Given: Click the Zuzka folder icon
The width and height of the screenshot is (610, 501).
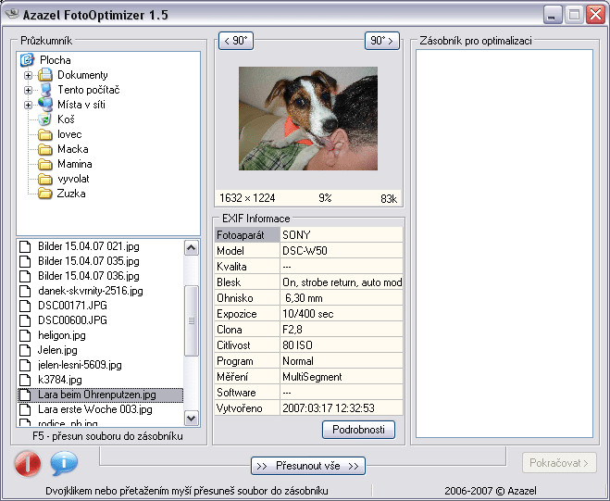Looking at the screenshot, I should [45, 194].
